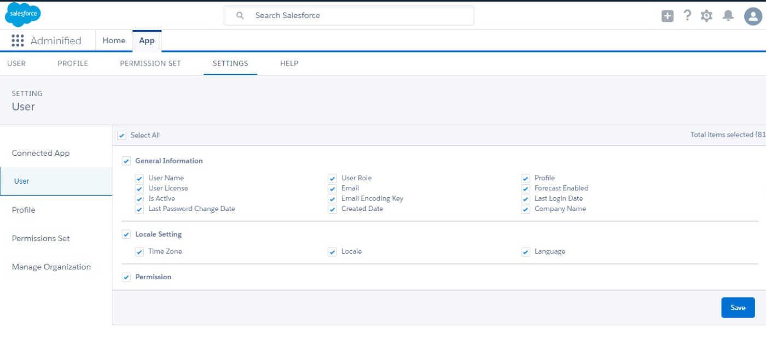Screen dimensions: 766x352
Task: Click the Search Salesforce input field
Action: [356, 16]
